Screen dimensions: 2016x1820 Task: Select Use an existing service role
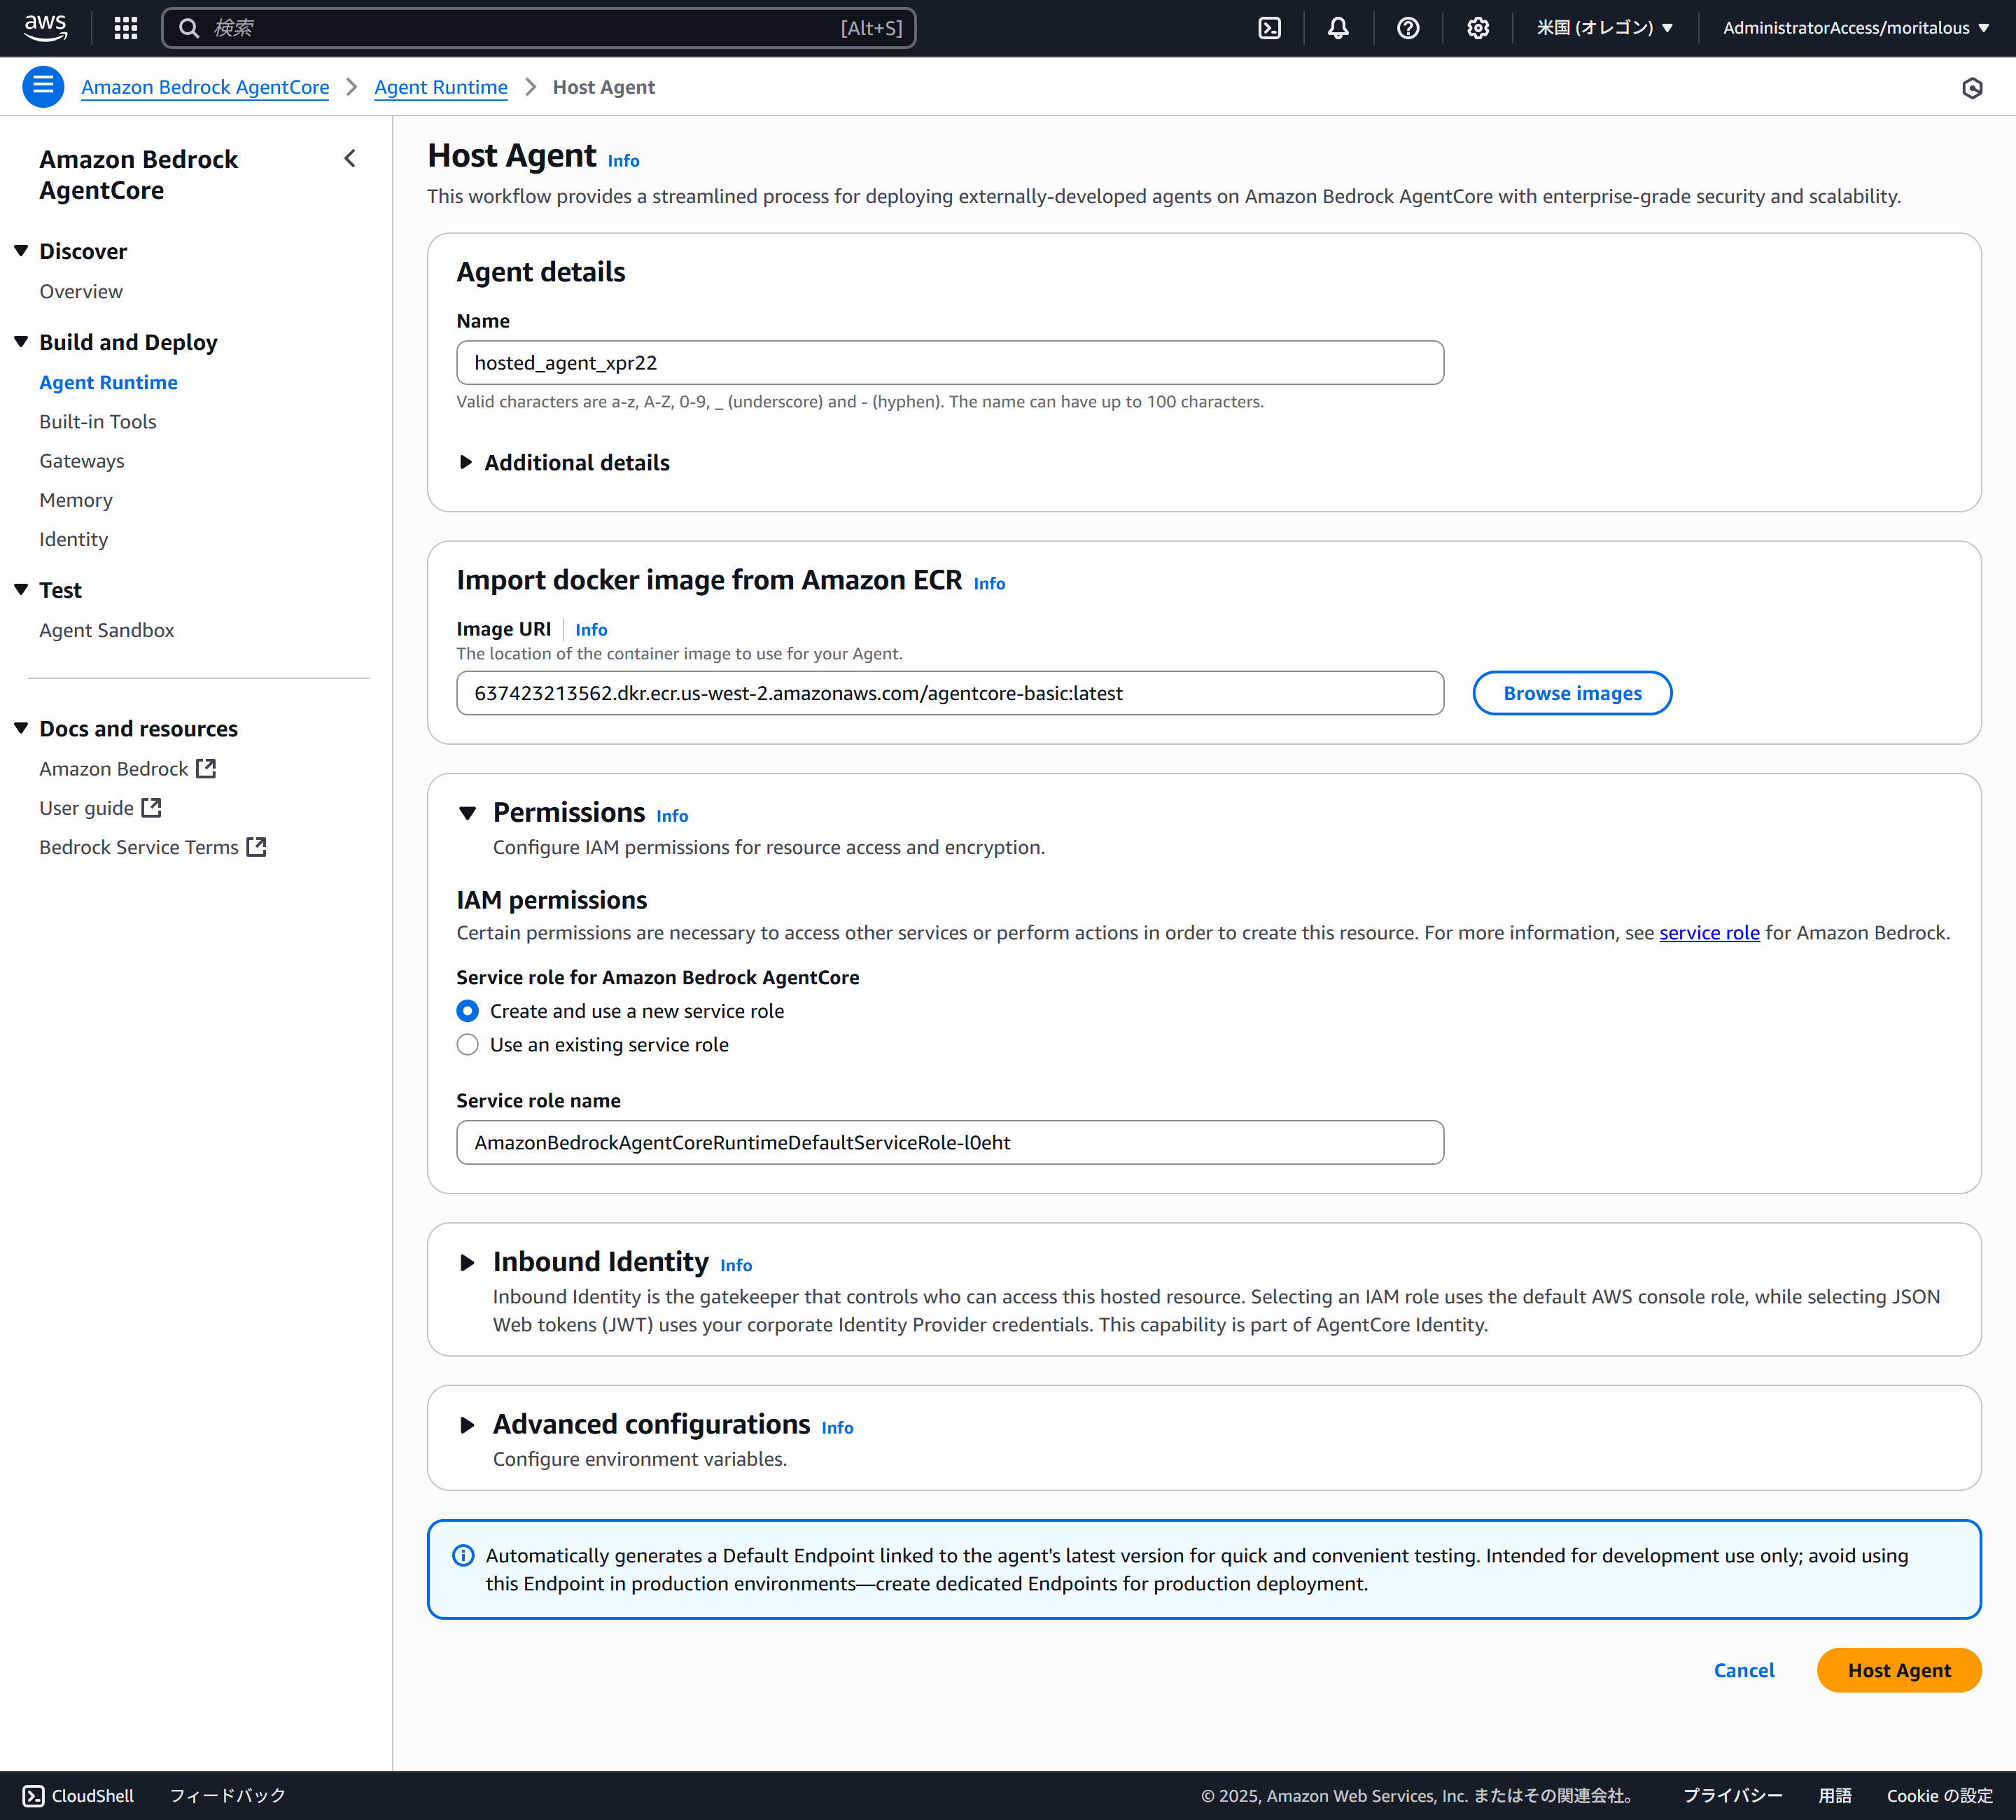467,1044
